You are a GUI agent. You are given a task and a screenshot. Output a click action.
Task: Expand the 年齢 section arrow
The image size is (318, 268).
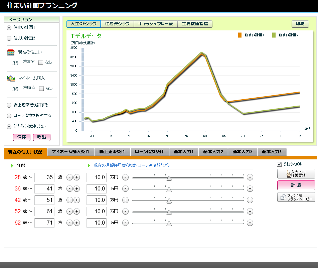[12, 165]
